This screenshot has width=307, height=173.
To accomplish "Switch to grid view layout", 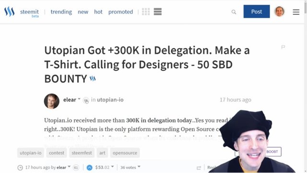I will [146, 12].
